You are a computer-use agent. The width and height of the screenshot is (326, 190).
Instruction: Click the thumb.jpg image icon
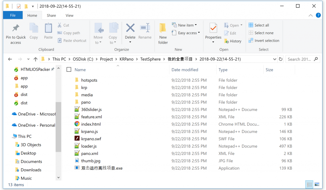[77, 160]
